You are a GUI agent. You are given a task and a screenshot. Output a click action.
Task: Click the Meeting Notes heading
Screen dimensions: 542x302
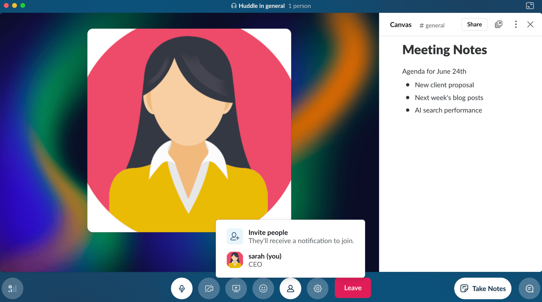(444, 49)
